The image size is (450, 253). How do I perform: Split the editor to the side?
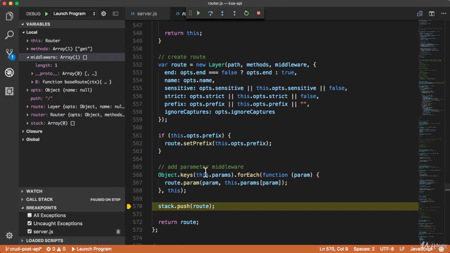click(x=432, y=14)
